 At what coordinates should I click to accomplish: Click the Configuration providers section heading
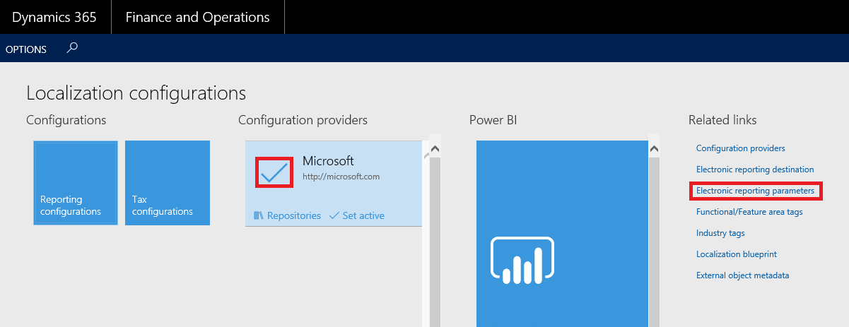(x=303, y=120)
